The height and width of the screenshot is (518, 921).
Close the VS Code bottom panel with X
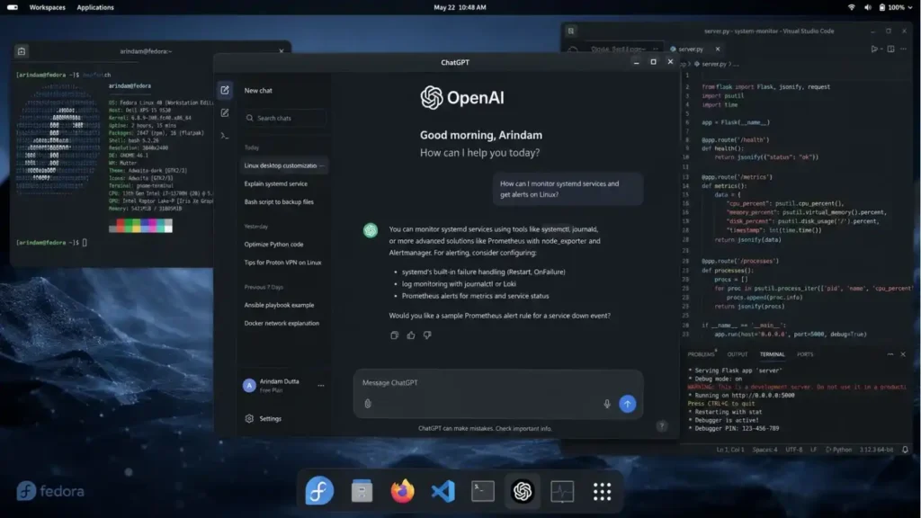pos(903,354)
